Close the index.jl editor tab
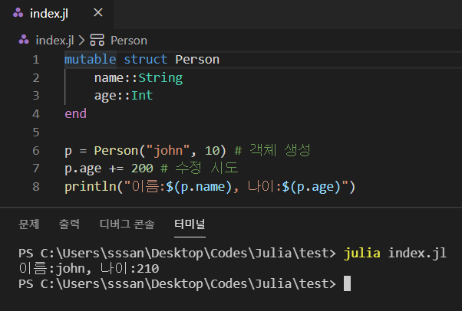462x311 pixels. click(x=97, y=15)
